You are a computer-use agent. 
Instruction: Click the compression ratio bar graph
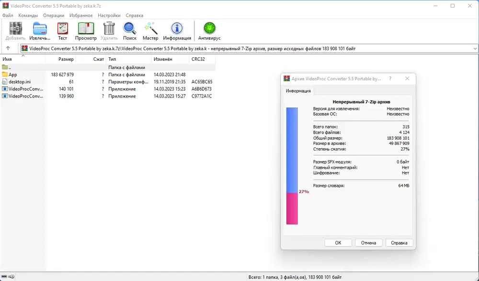coord(292,166)
